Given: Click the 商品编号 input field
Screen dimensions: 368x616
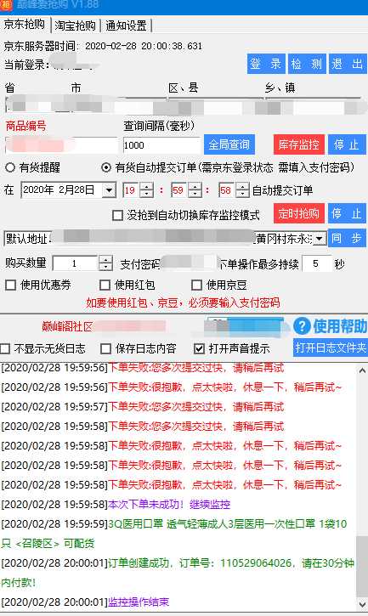Looking at the screenshot, I should tap(61, 145).
